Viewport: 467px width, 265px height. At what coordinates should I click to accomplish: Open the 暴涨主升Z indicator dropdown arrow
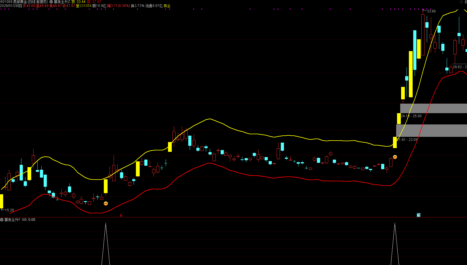click(x=51, y=2)
